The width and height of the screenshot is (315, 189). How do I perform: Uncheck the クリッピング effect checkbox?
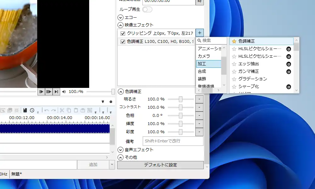coord(123,33)
